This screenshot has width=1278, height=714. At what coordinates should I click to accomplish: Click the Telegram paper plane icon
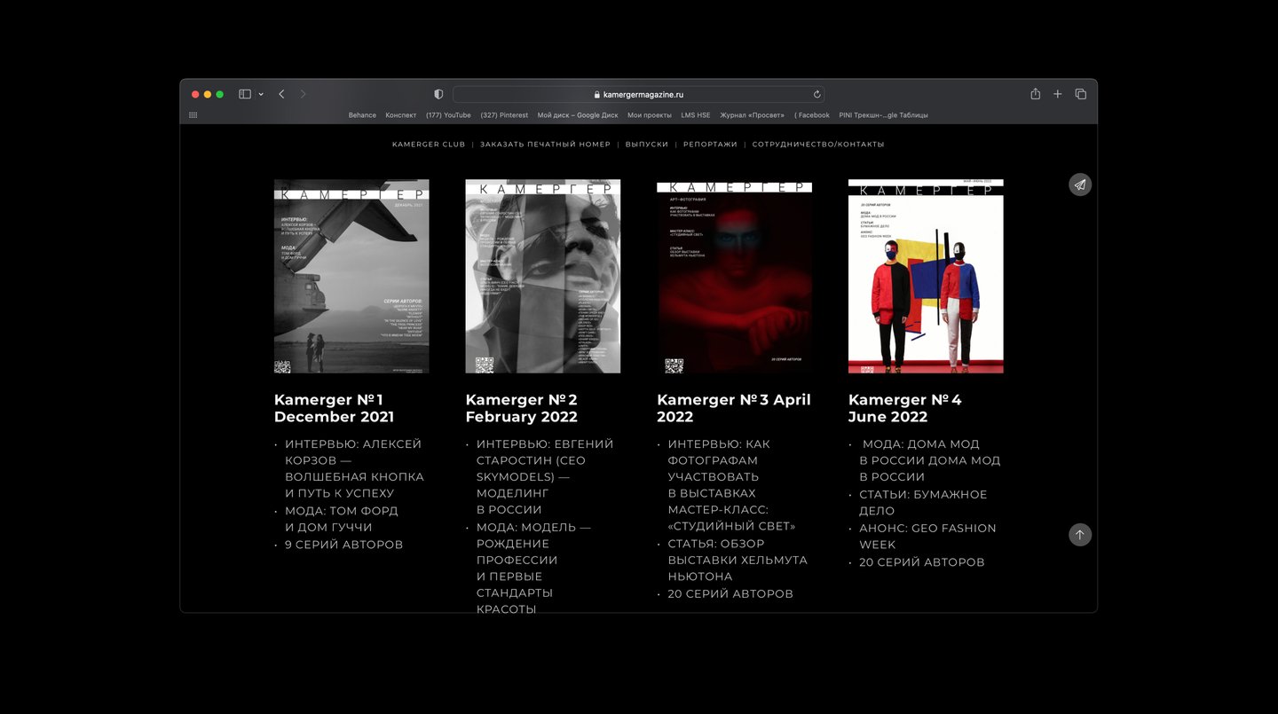click(x=1080, y=184)
